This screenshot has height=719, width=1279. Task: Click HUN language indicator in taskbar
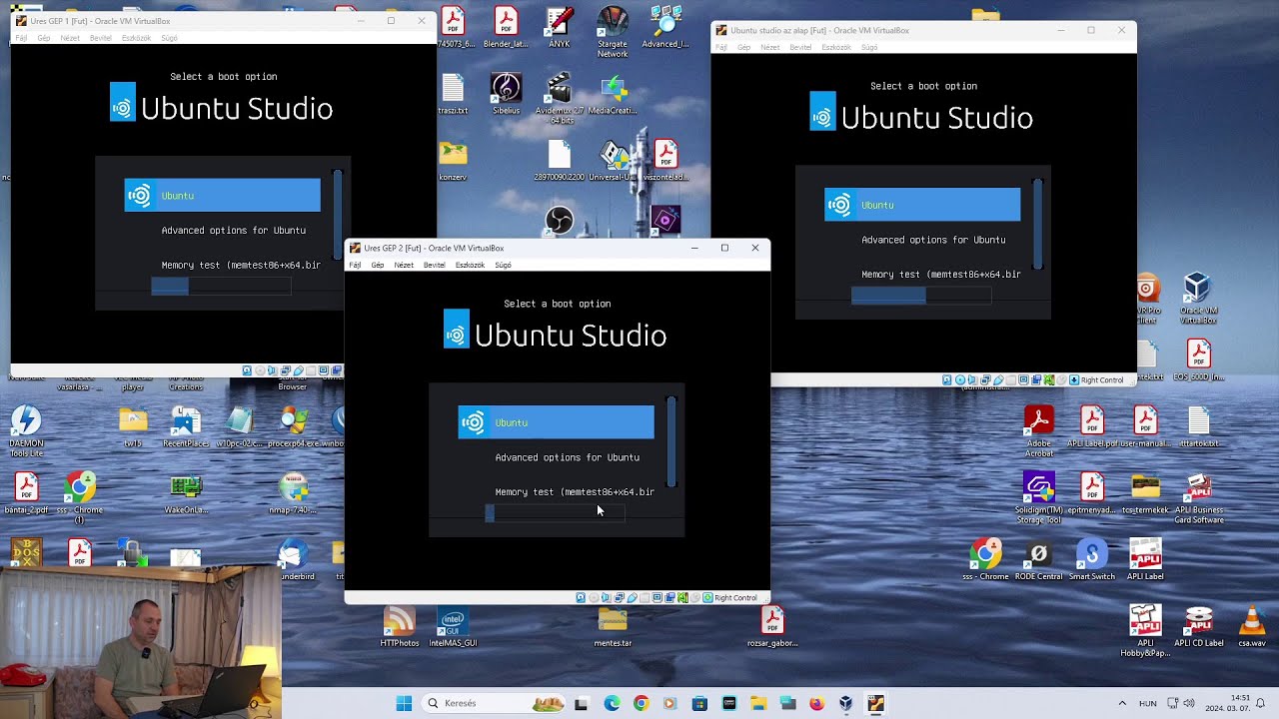click(1148, 703)
